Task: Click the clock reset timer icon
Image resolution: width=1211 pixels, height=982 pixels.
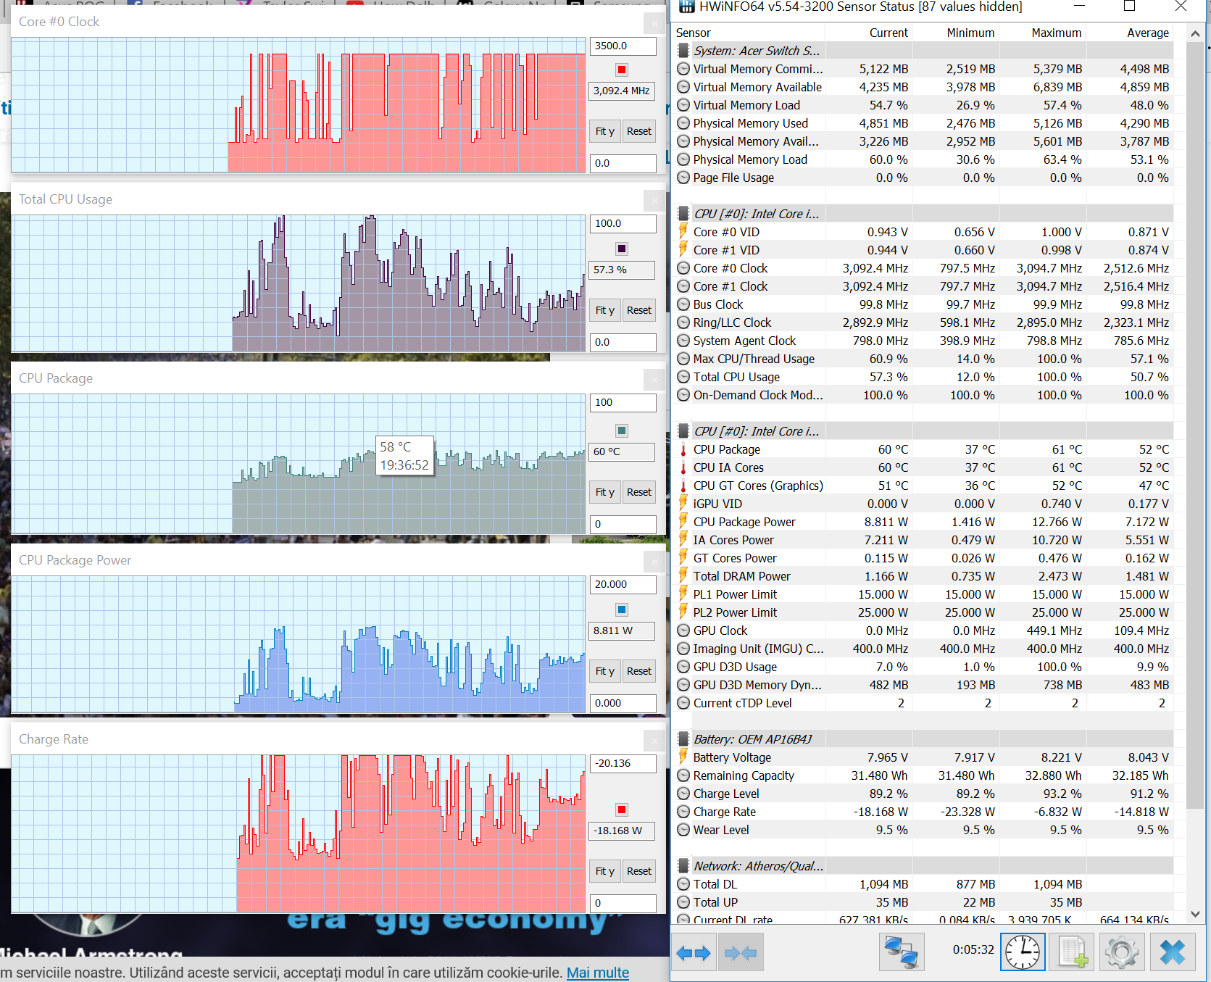Action: [1023, 952]
